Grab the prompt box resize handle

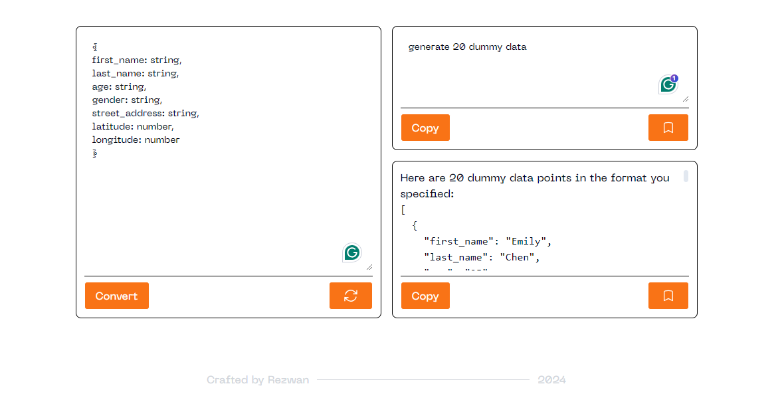tap(685, 99)
